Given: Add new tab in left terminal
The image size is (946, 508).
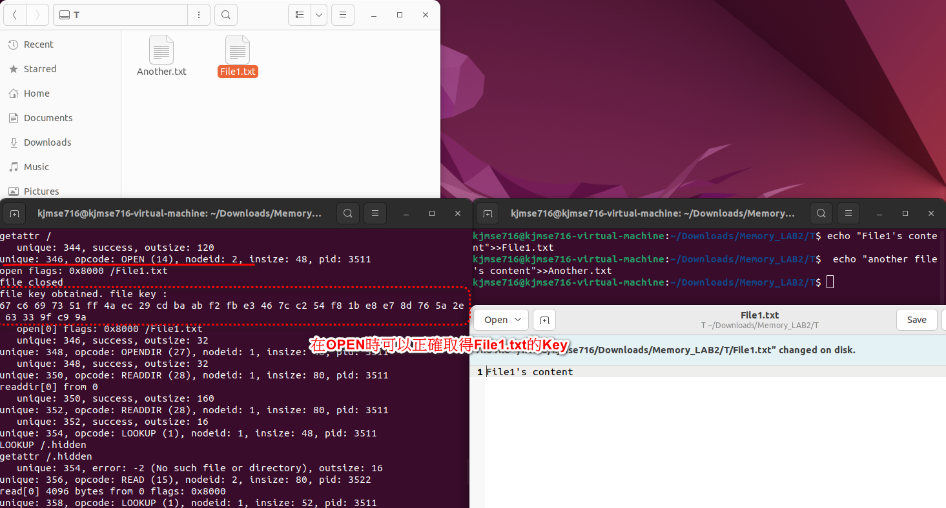Looking at the screenshot, I should pyautogui.click(x=14, y=213).
